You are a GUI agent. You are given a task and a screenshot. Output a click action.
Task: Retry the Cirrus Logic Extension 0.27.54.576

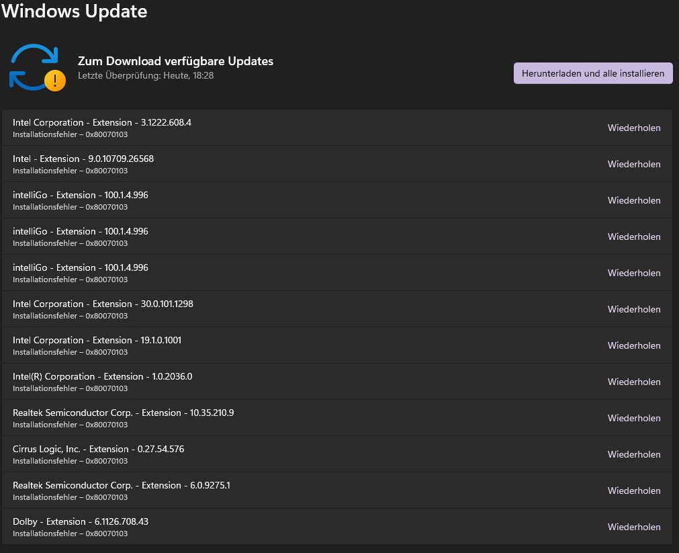pyautogui.click(x=634, y=455)
